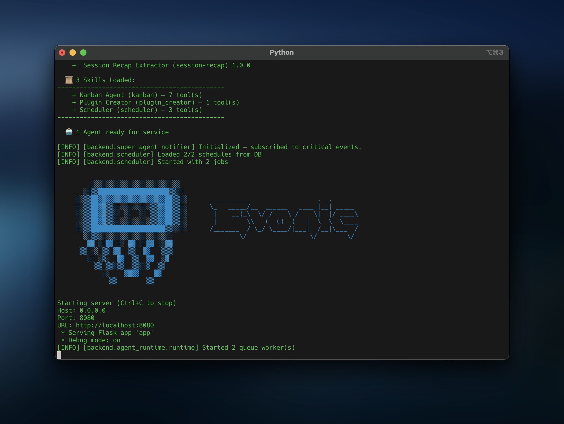The height and width of the screenshot is (424, 564).
Task: Click the '3 Skills Loaded:' text
Action: 106,80
